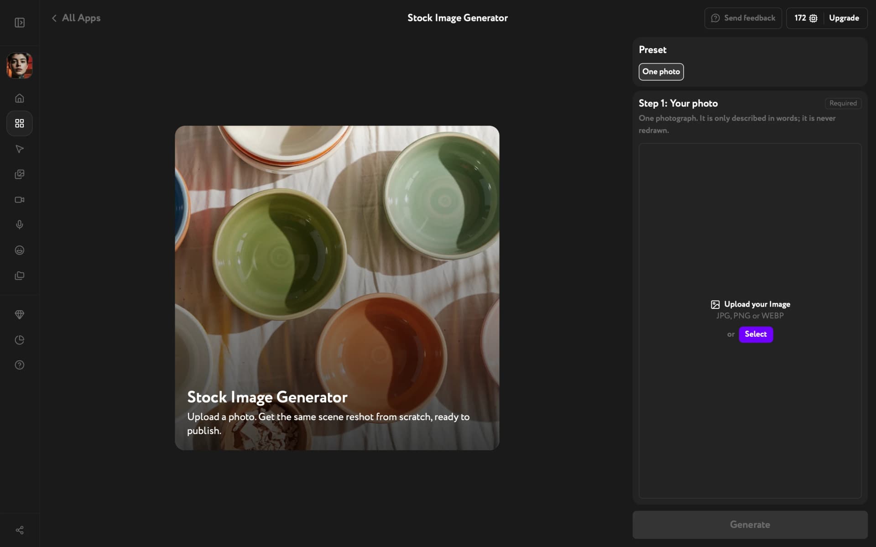
Task: Click the share icon at sidebar bottom
Action: click(20, 530)
